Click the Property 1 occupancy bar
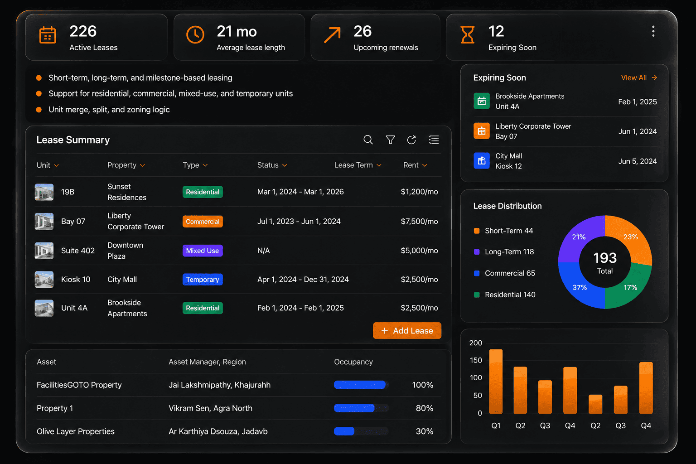 tap(361, 408)
